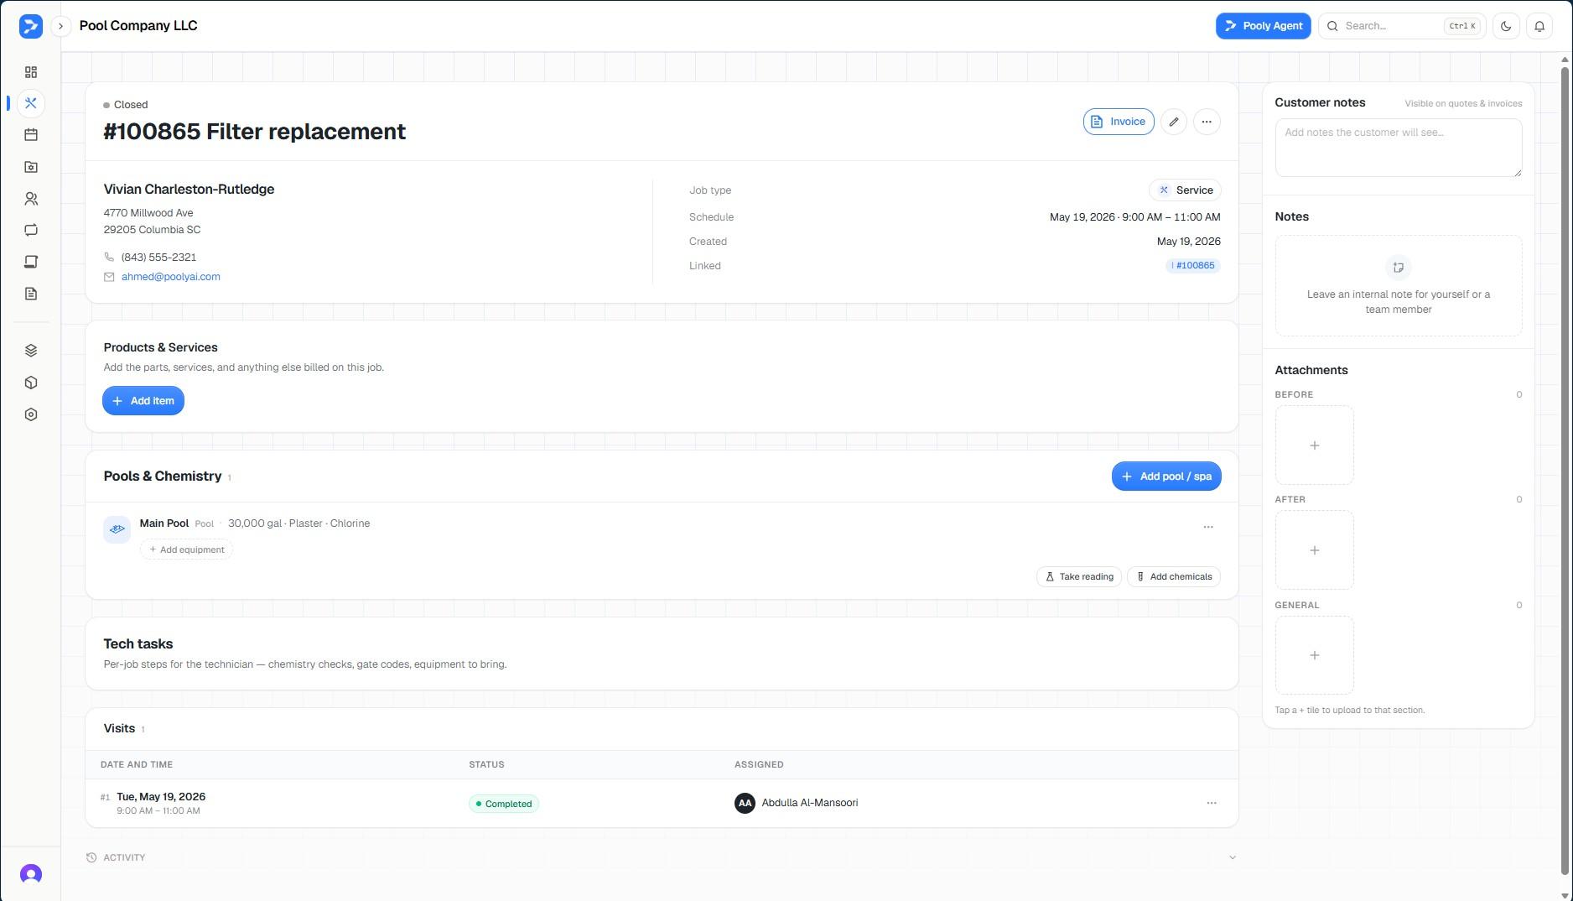Click Add equipment under Main Pool

[186, 550]
